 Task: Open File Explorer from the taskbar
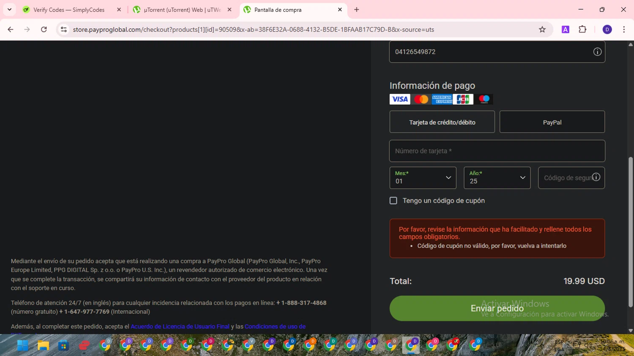tap(43, 345)
